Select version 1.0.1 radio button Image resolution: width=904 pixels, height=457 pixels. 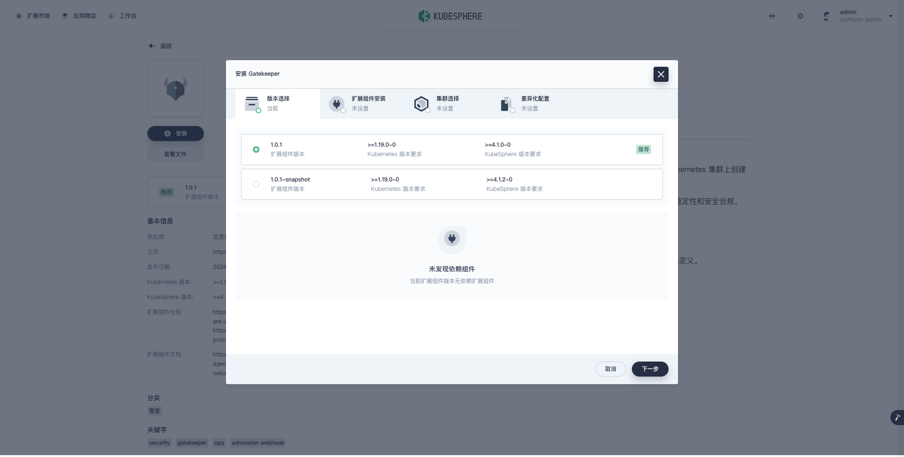click(256, 150)
